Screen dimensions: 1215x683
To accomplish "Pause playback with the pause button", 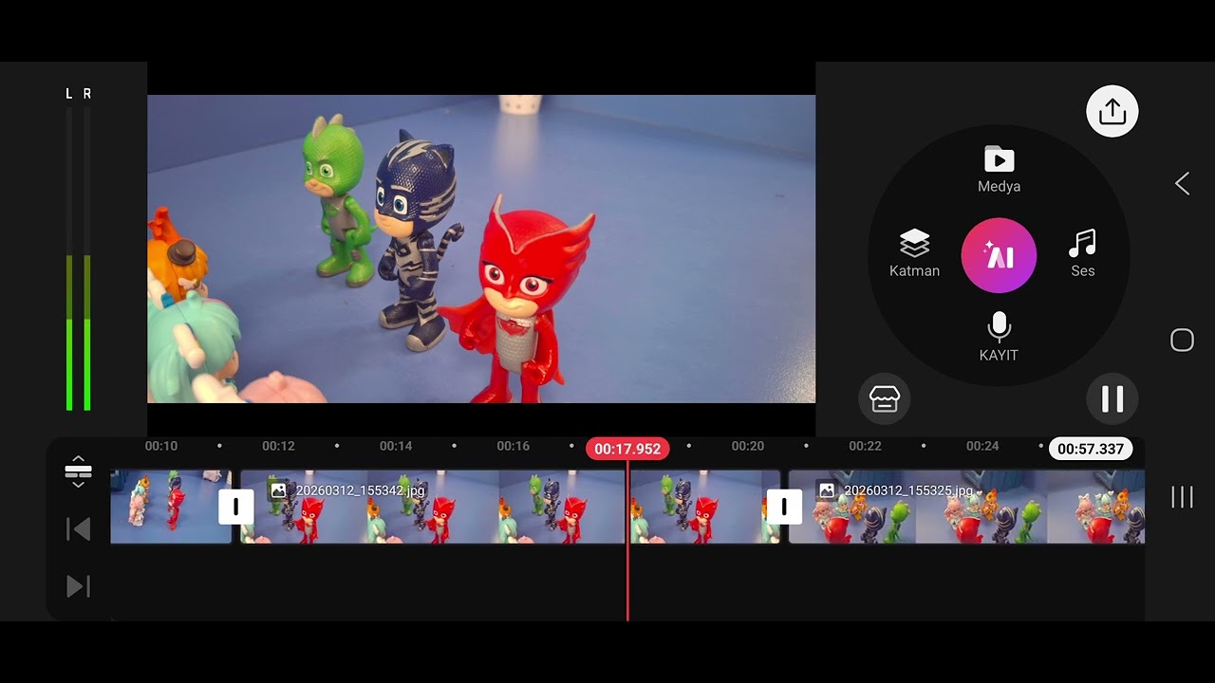I will pyautogui.click(x=1112, y=399).
